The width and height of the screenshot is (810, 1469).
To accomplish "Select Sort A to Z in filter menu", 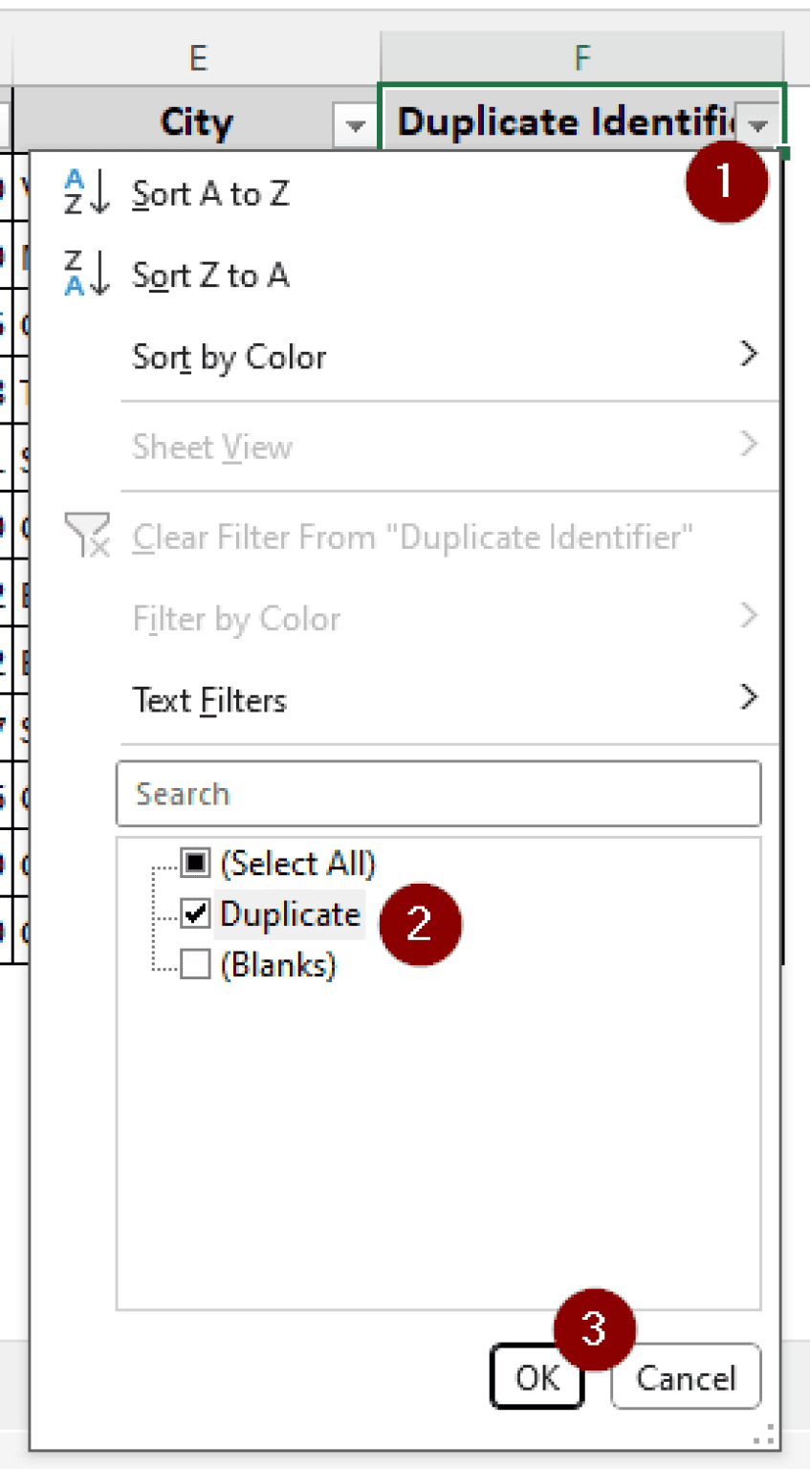I will (210, 193).
